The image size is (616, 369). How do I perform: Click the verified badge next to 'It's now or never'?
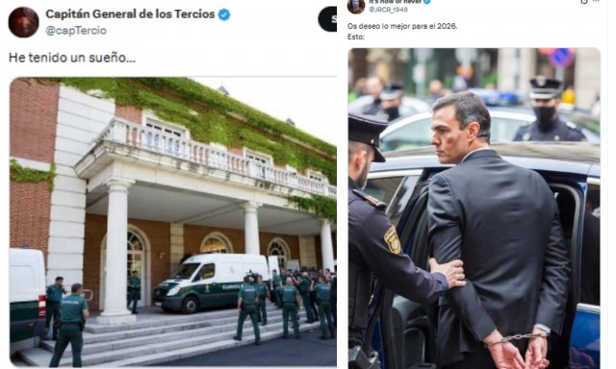427,2
